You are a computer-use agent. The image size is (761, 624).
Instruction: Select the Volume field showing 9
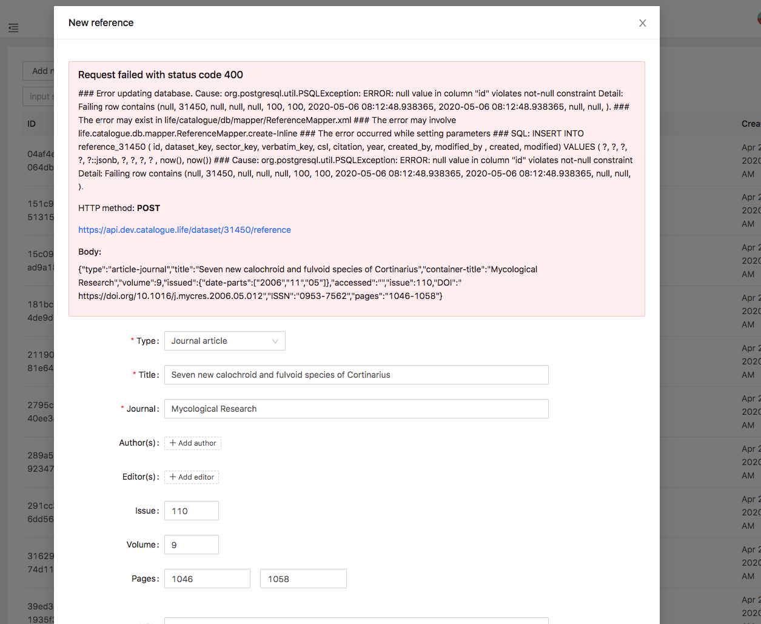pos(191,545)
